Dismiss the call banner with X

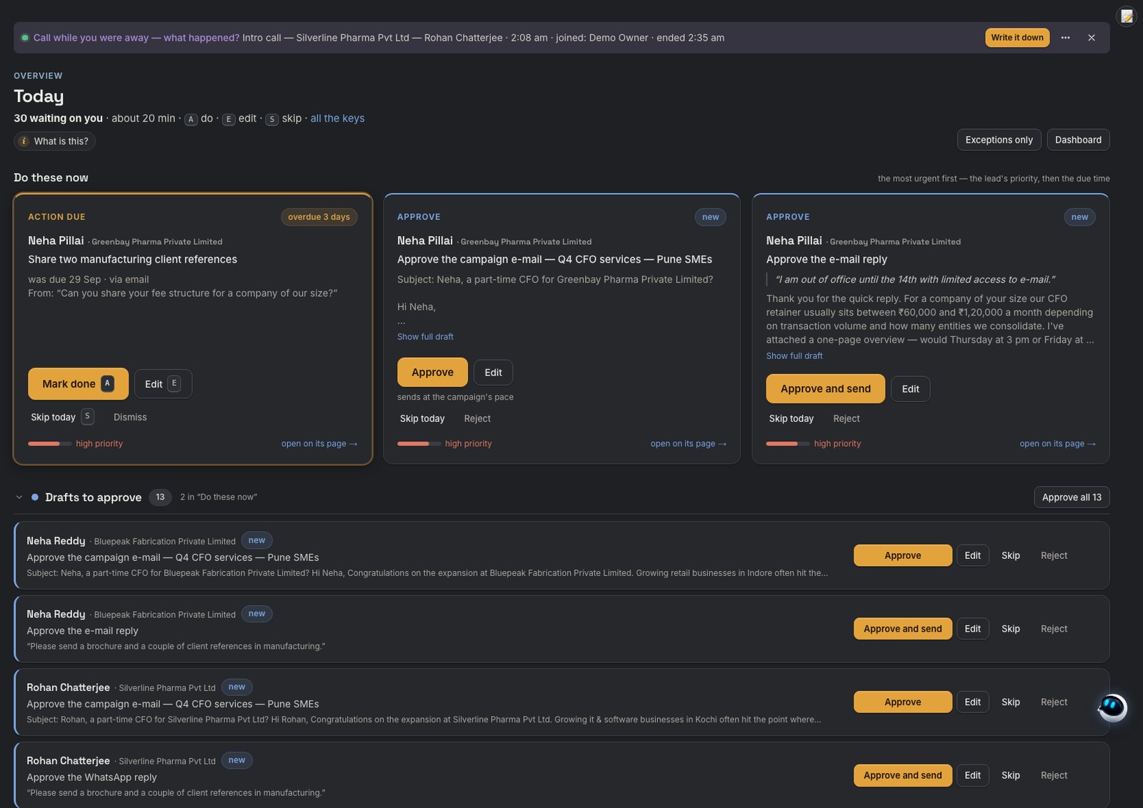1092,38
